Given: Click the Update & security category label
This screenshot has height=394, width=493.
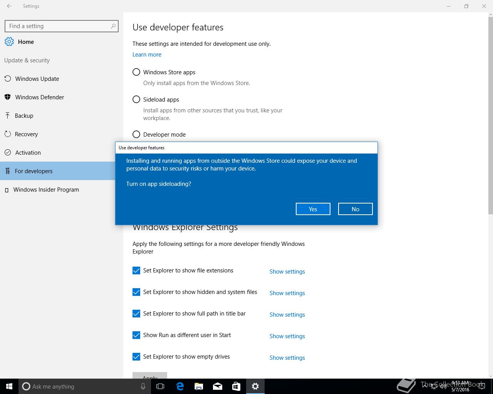Looking at the screenshot, I should tap(27, 60).
